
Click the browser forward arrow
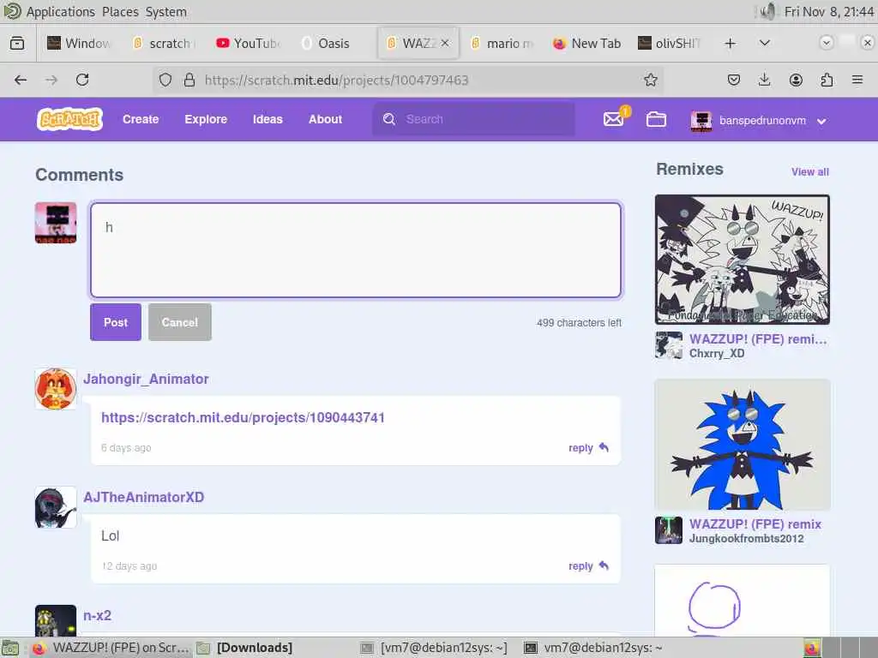(x=51, y=80)
